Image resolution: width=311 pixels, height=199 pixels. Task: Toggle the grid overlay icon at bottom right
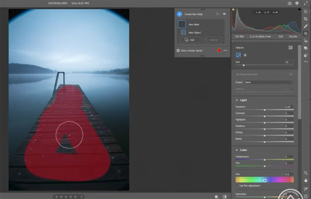[306, 196]
